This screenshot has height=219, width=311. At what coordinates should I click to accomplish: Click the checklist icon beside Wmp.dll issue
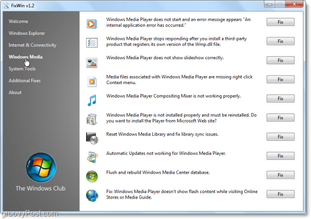92,43
